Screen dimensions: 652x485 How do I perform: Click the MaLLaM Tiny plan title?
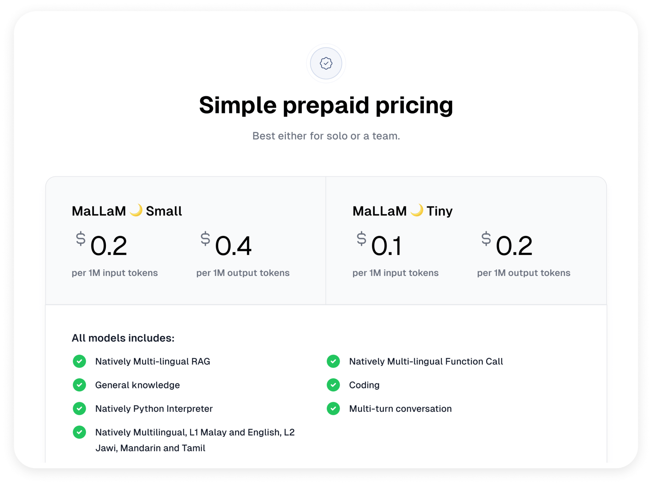click(402, 211)
